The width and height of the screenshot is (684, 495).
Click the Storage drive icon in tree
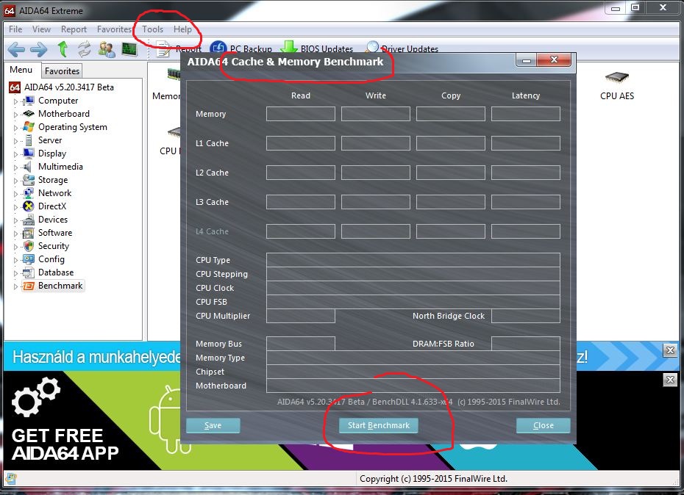[29, 180]
